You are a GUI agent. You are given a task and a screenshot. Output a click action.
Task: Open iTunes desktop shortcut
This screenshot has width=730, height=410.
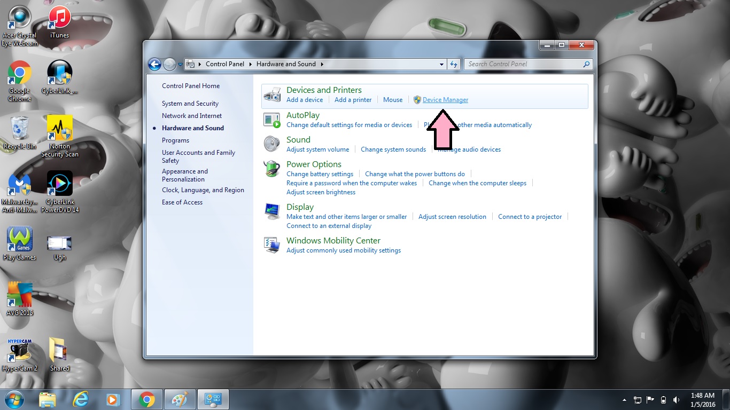[x=59, y=22]
